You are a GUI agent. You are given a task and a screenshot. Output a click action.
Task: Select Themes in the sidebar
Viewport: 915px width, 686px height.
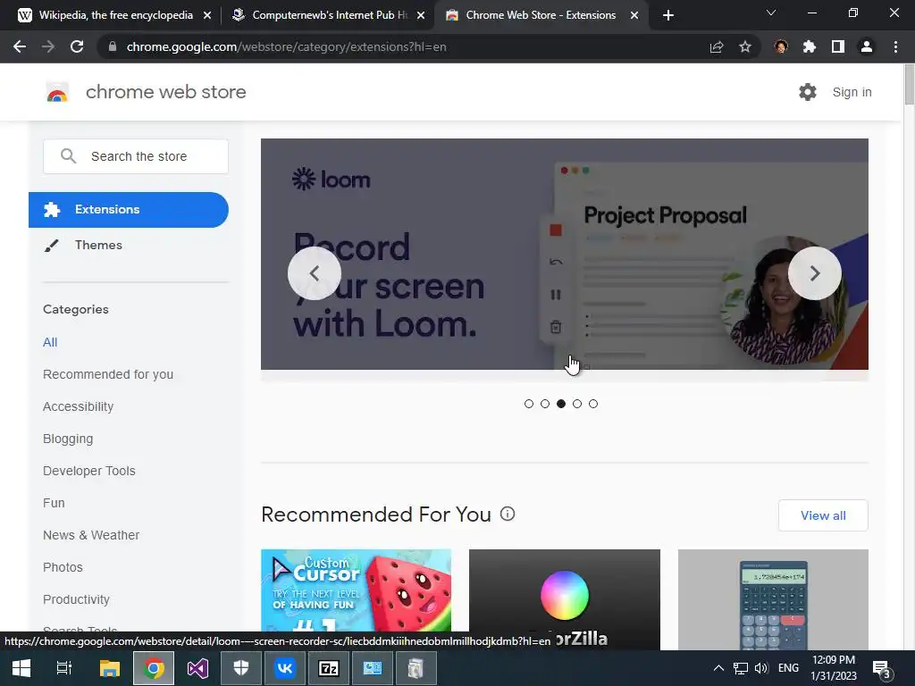coord(98,245)
